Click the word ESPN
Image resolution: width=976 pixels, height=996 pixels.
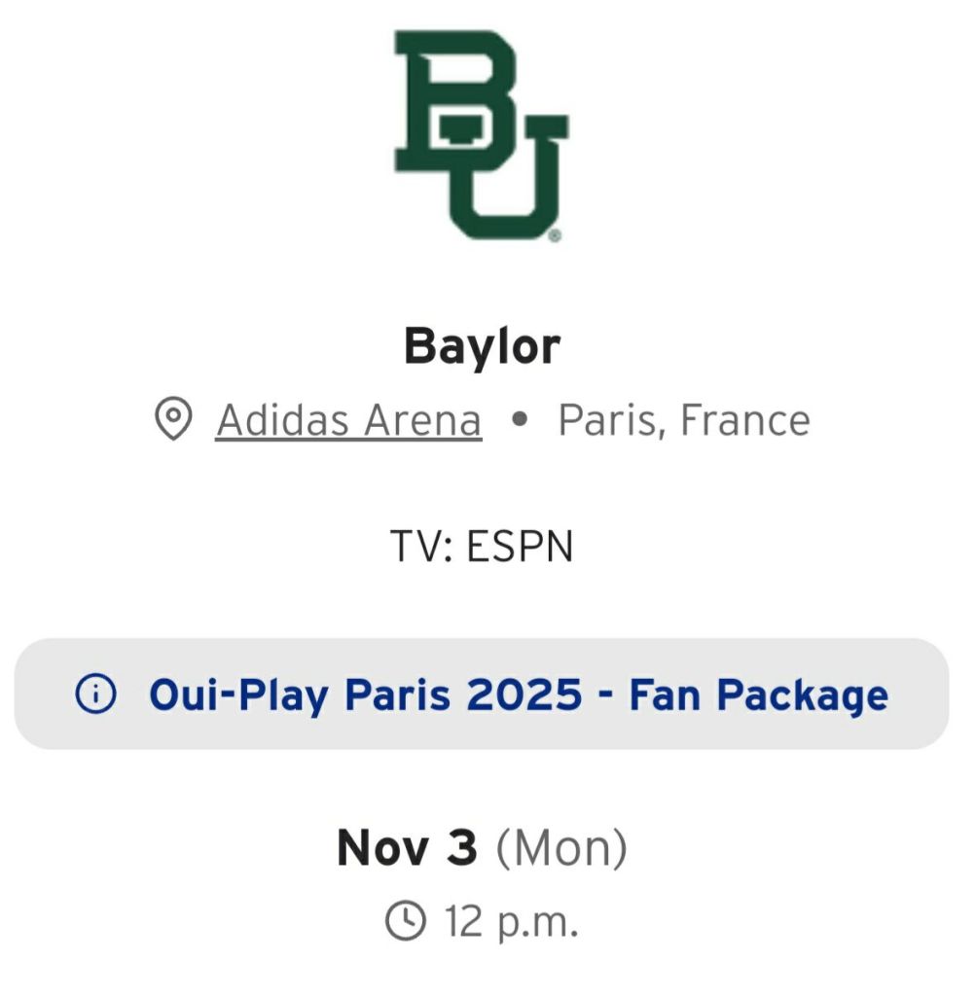coord(520,547)
